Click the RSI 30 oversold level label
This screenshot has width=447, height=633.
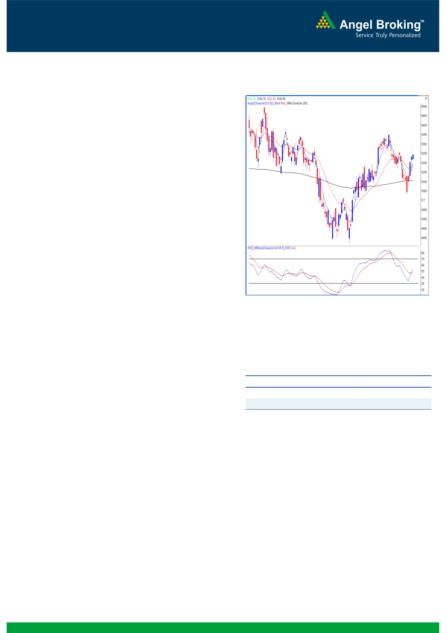click(423, 284)
